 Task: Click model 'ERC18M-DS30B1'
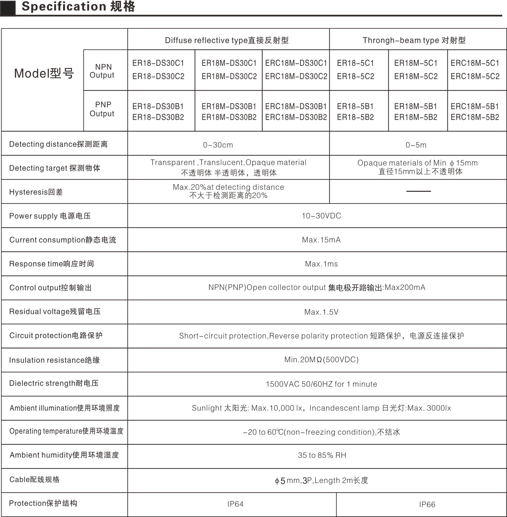pyautogui.click(x=296, y=107)
